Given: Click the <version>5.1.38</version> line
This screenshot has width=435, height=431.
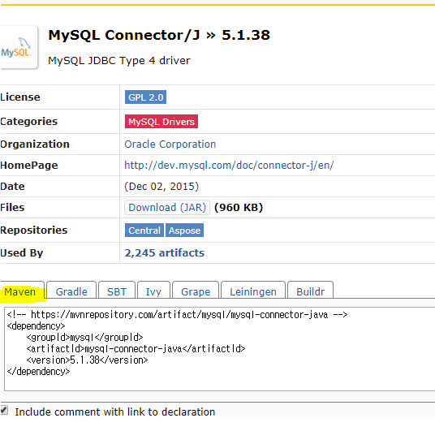Looking at the screenshot, I should pos(87,360).
